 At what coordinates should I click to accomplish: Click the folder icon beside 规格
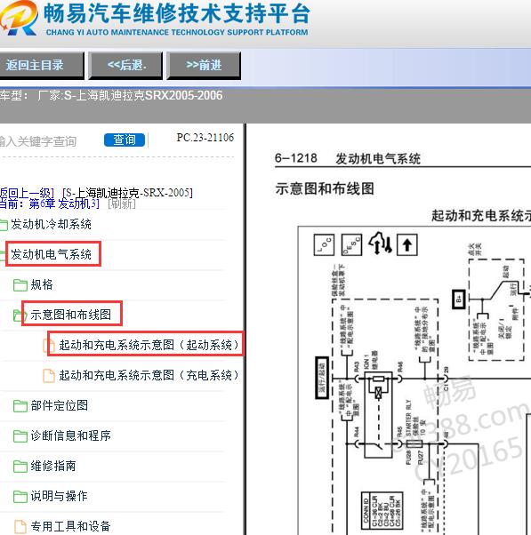tap(20, 285)
